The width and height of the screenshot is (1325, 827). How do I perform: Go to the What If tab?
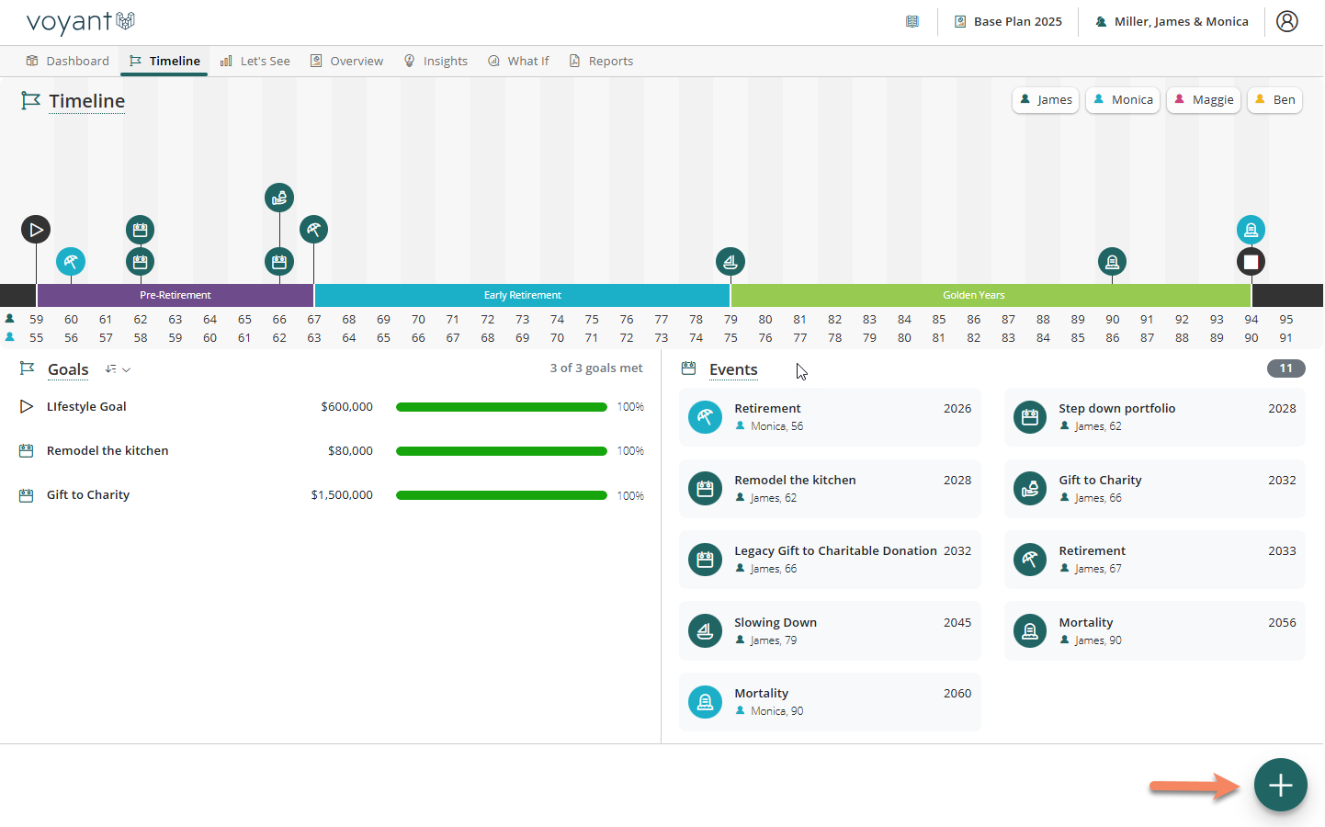pos(518,62)
